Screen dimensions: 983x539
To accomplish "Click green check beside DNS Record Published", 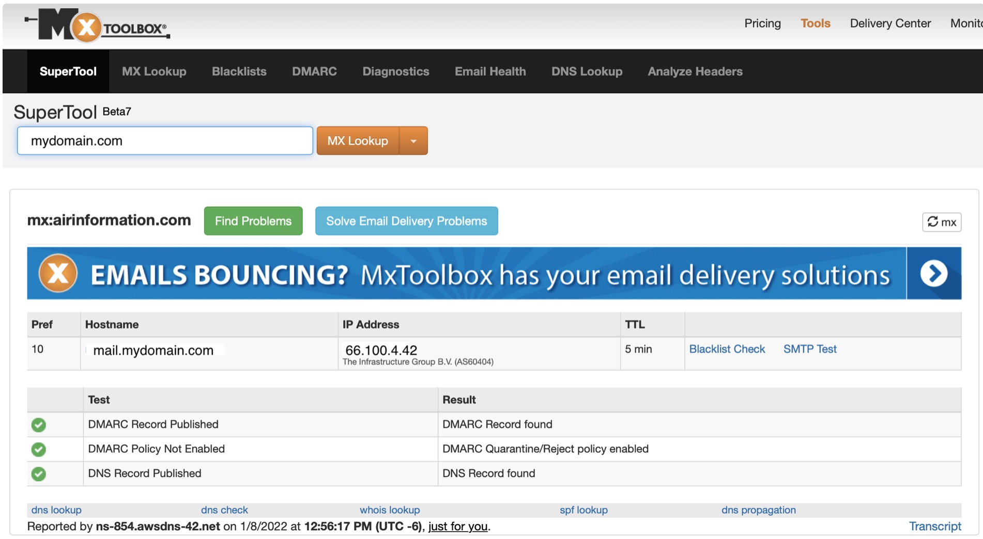I will (38, 473).
